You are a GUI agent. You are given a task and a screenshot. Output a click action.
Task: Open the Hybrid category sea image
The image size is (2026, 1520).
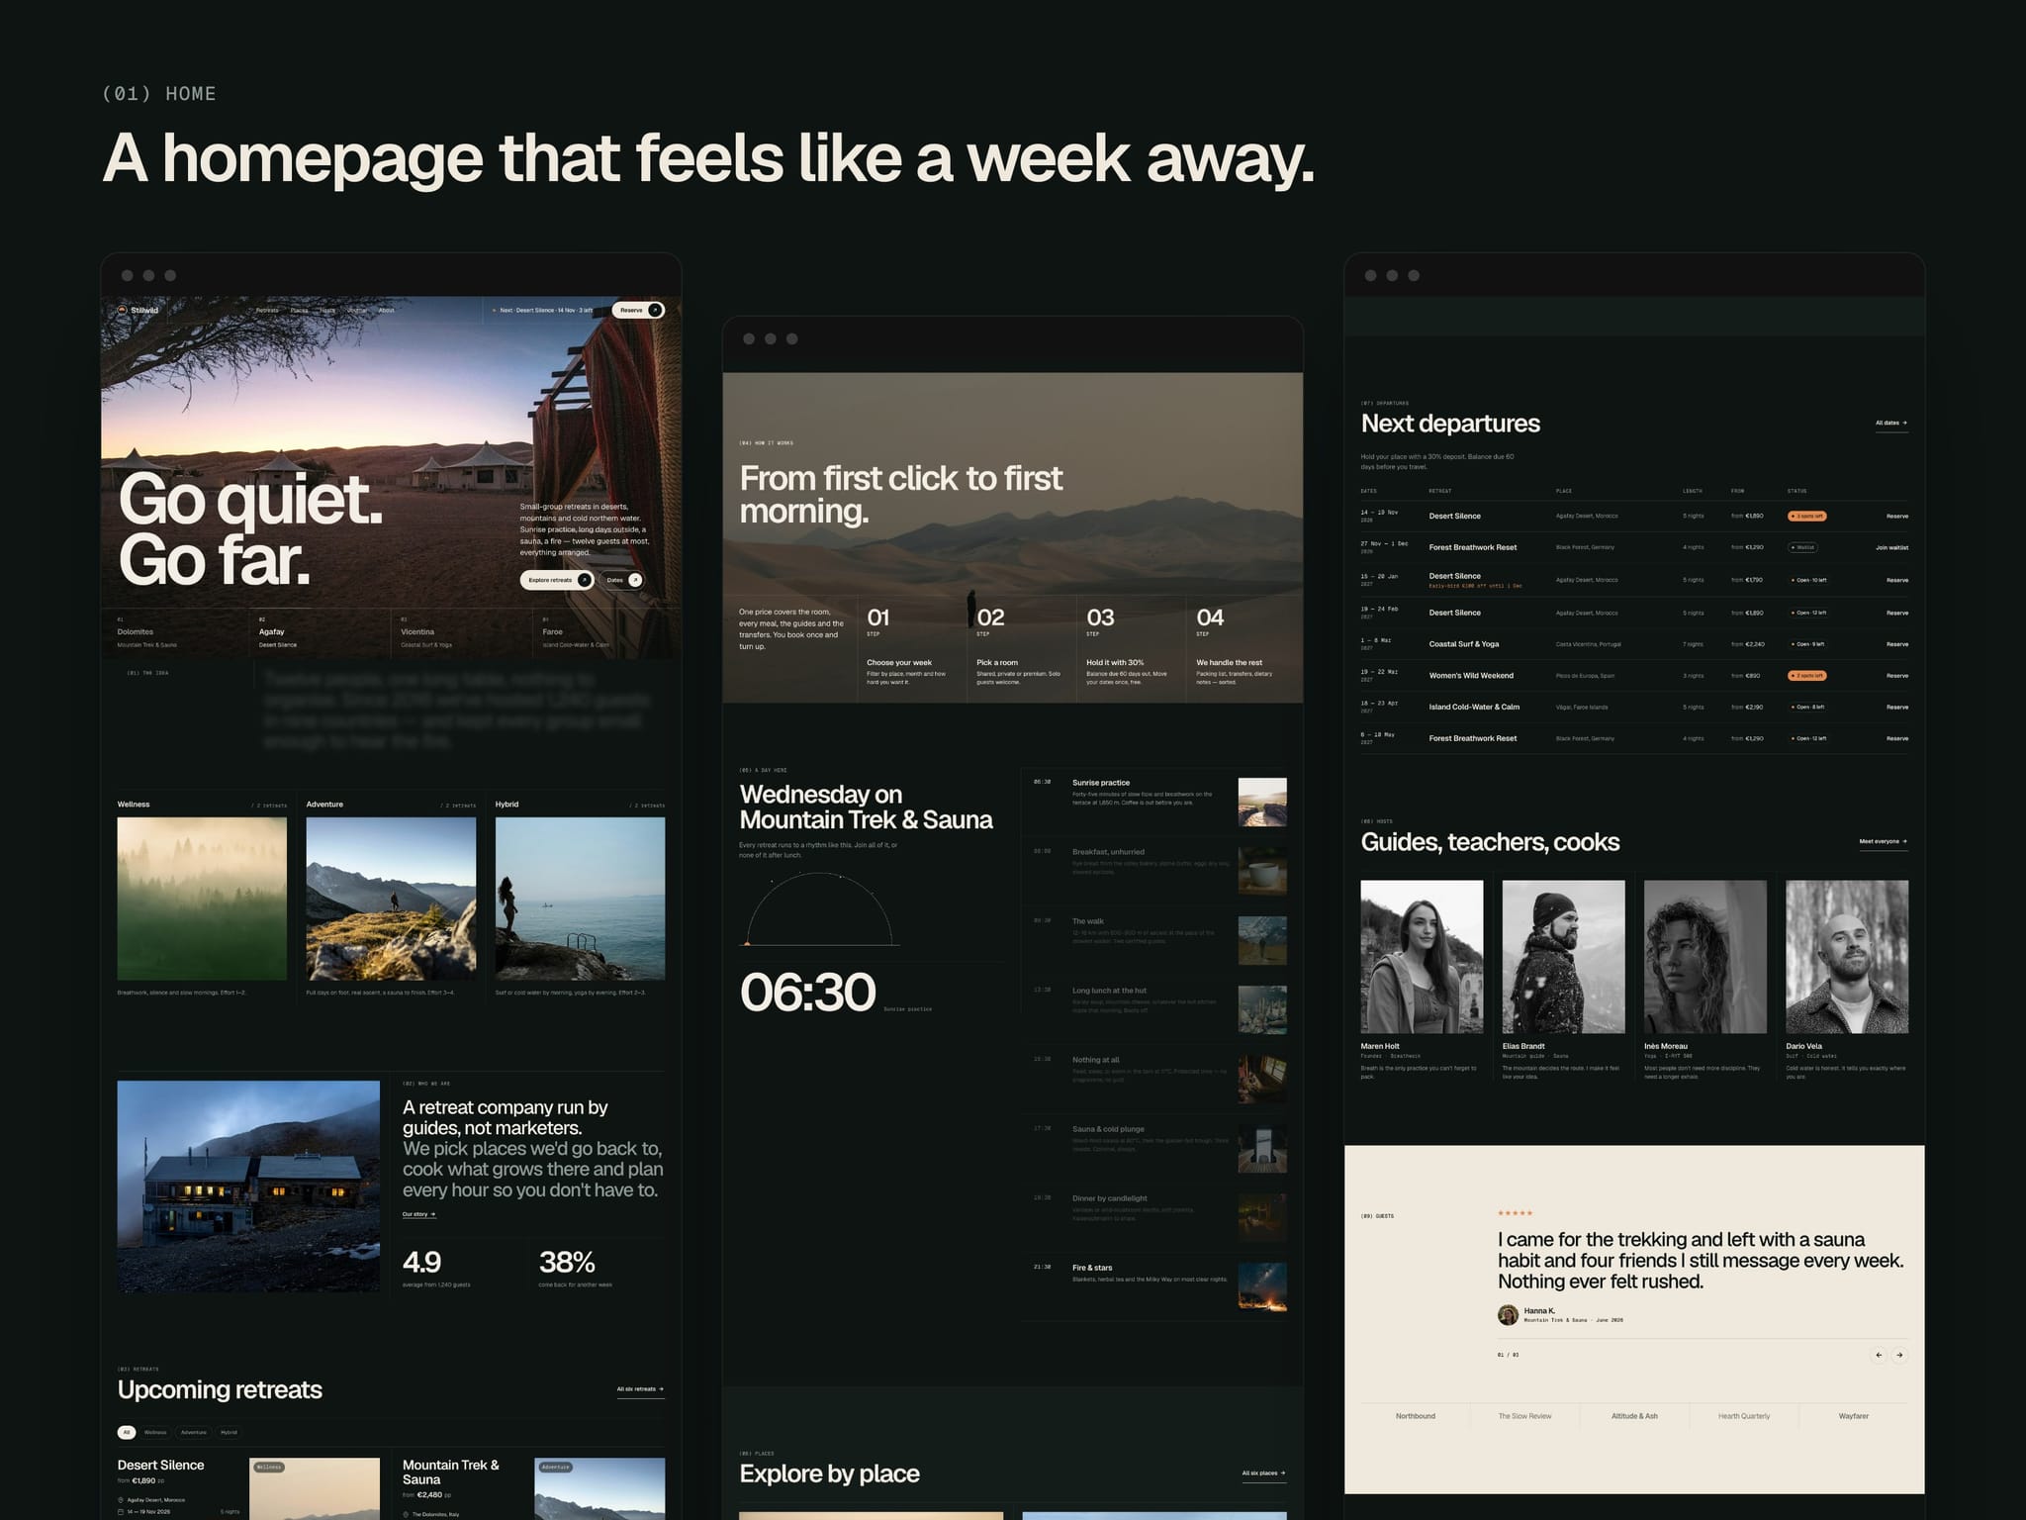click(580, 899)
